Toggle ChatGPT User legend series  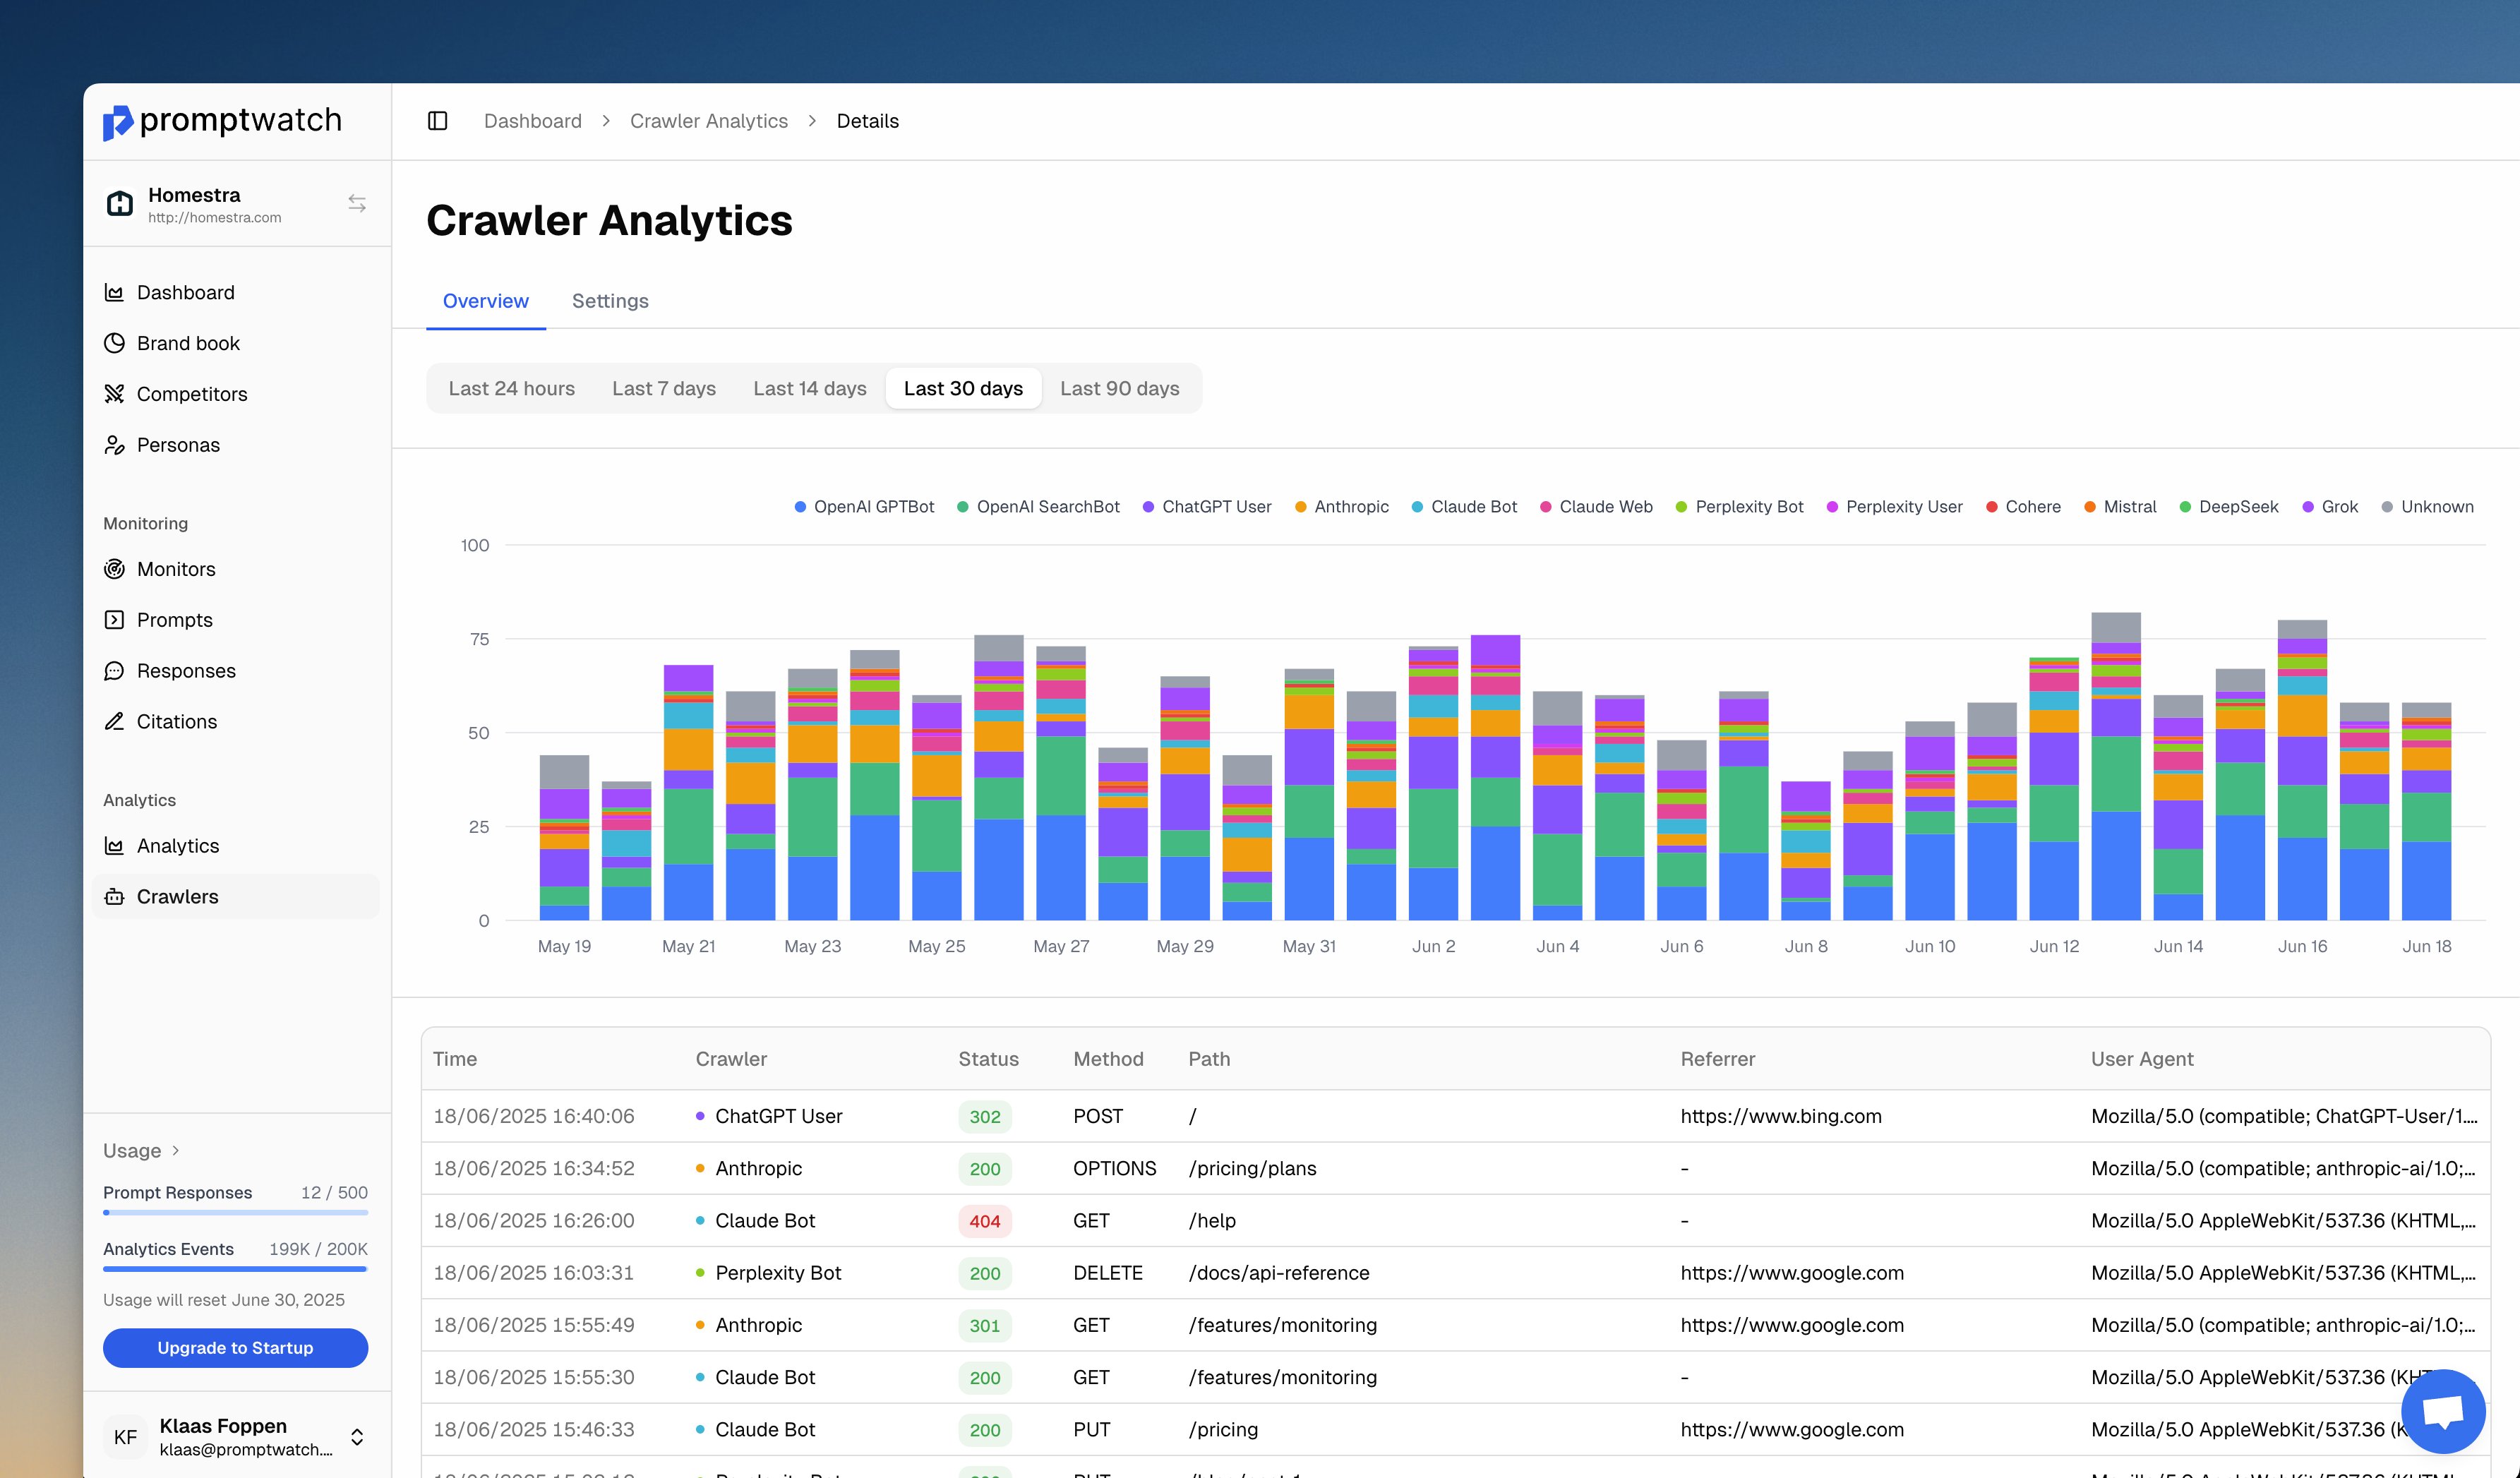[x=1207, y=507]
